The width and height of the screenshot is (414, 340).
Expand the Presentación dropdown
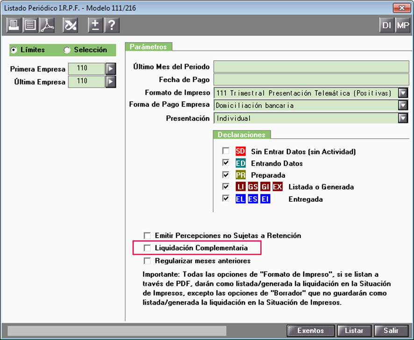point(403,119)
